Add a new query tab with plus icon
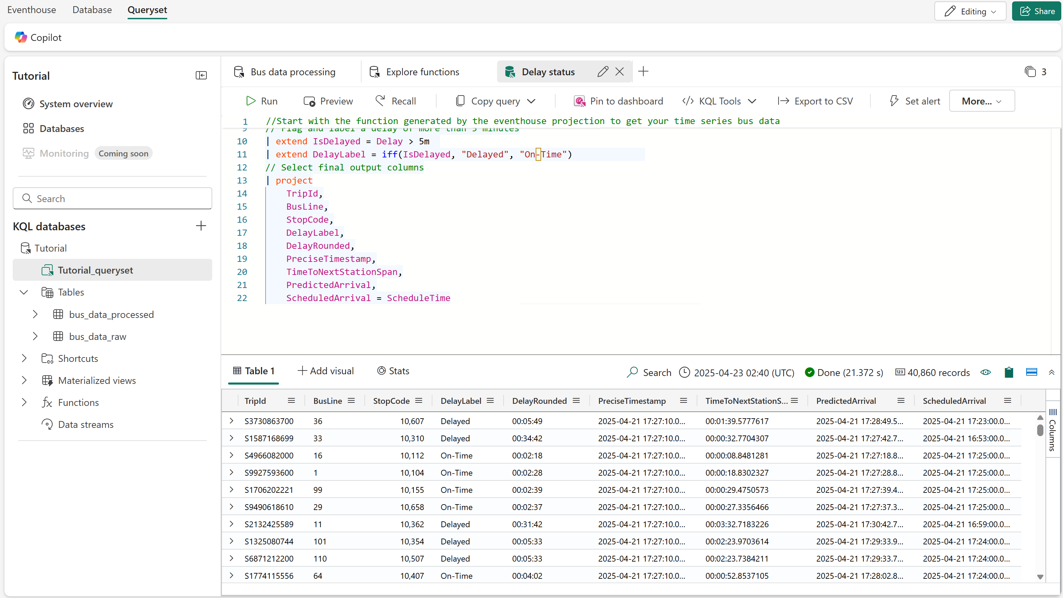 pos(643,72)
